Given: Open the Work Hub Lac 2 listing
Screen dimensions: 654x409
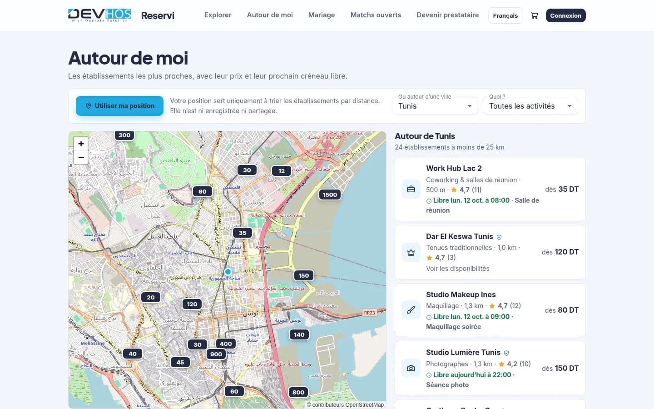Looking at the screenshot, I should click(x=490, y=189).
